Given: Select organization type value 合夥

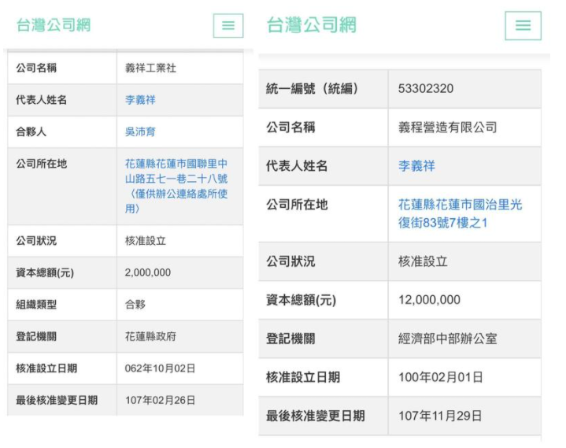Looking at the screenshot, I should point(135,305).
